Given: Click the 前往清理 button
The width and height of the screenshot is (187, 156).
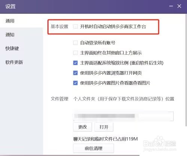Looking at the screenshot, I should (x=93, y=148).
